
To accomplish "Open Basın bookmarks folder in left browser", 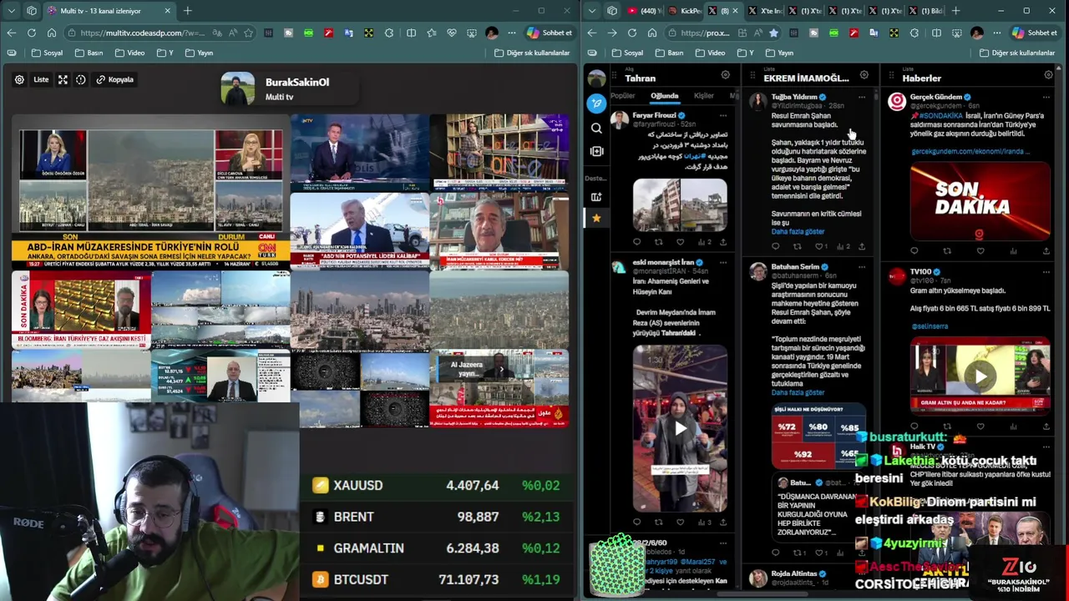I will point(89,53).
